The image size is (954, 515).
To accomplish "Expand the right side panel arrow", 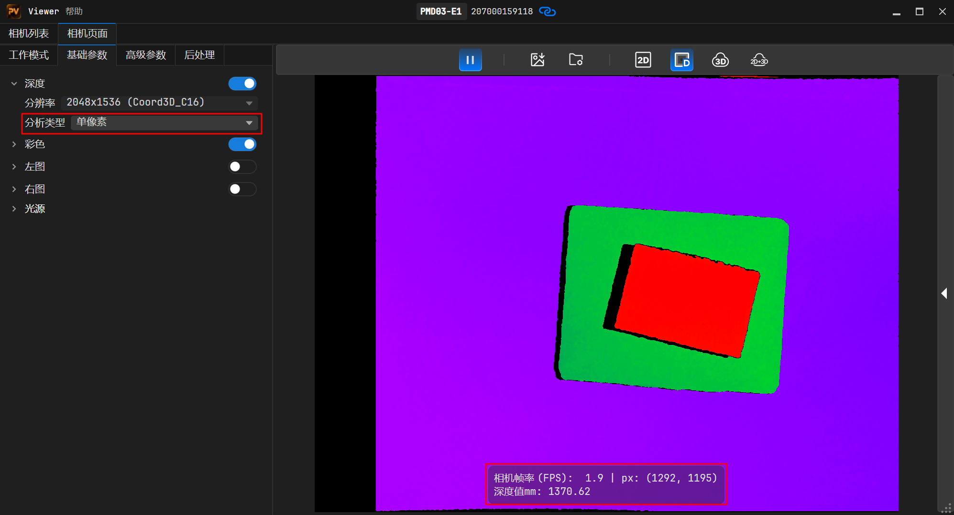I will tap(944, 293).
